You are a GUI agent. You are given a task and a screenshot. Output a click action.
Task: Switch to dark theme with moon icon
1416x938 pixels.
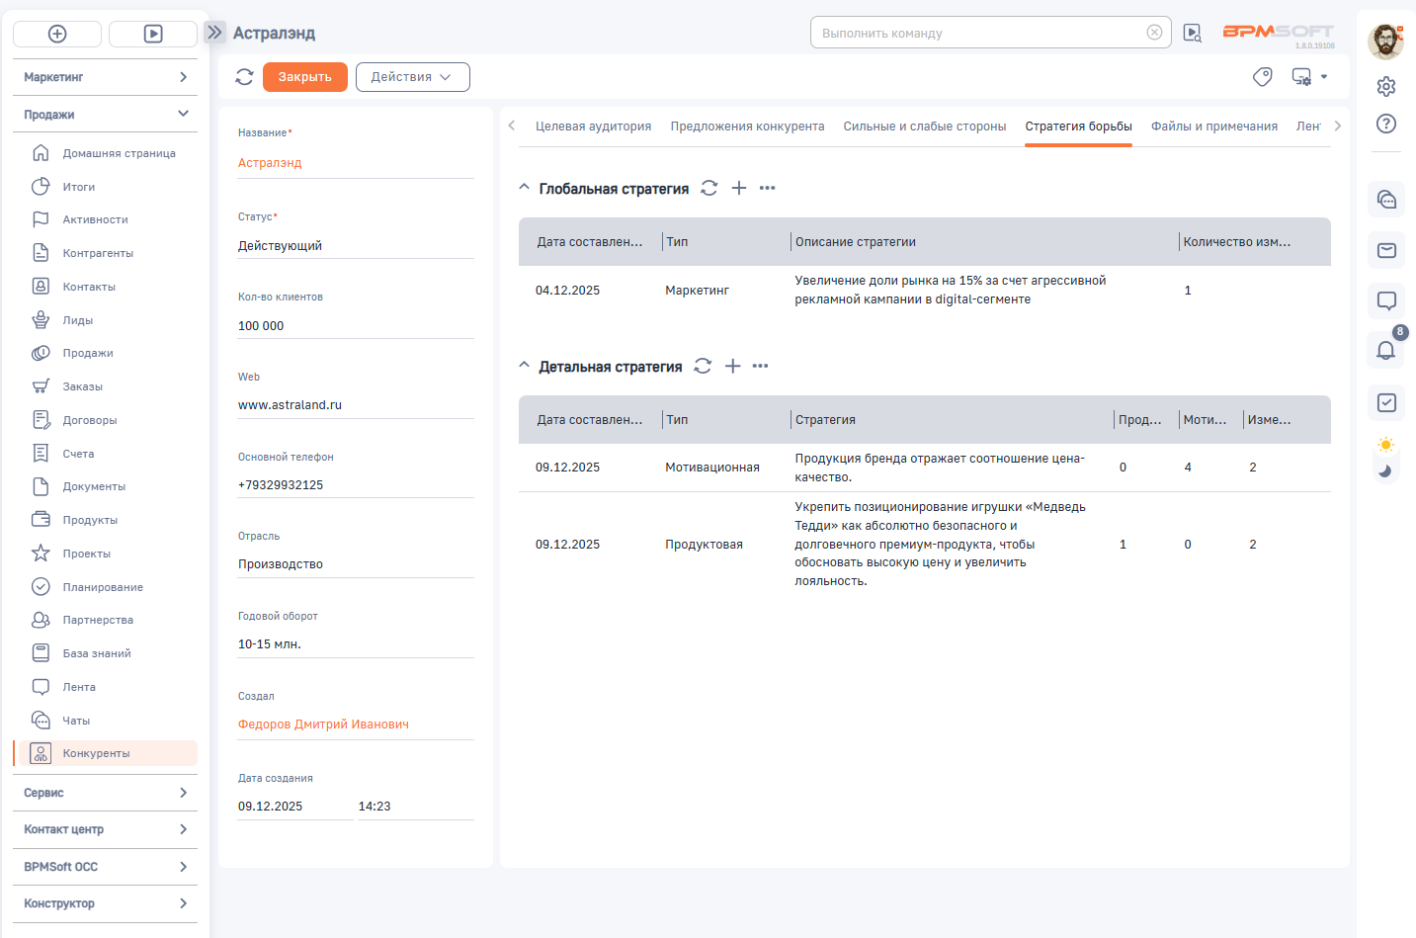point(1385,471)
